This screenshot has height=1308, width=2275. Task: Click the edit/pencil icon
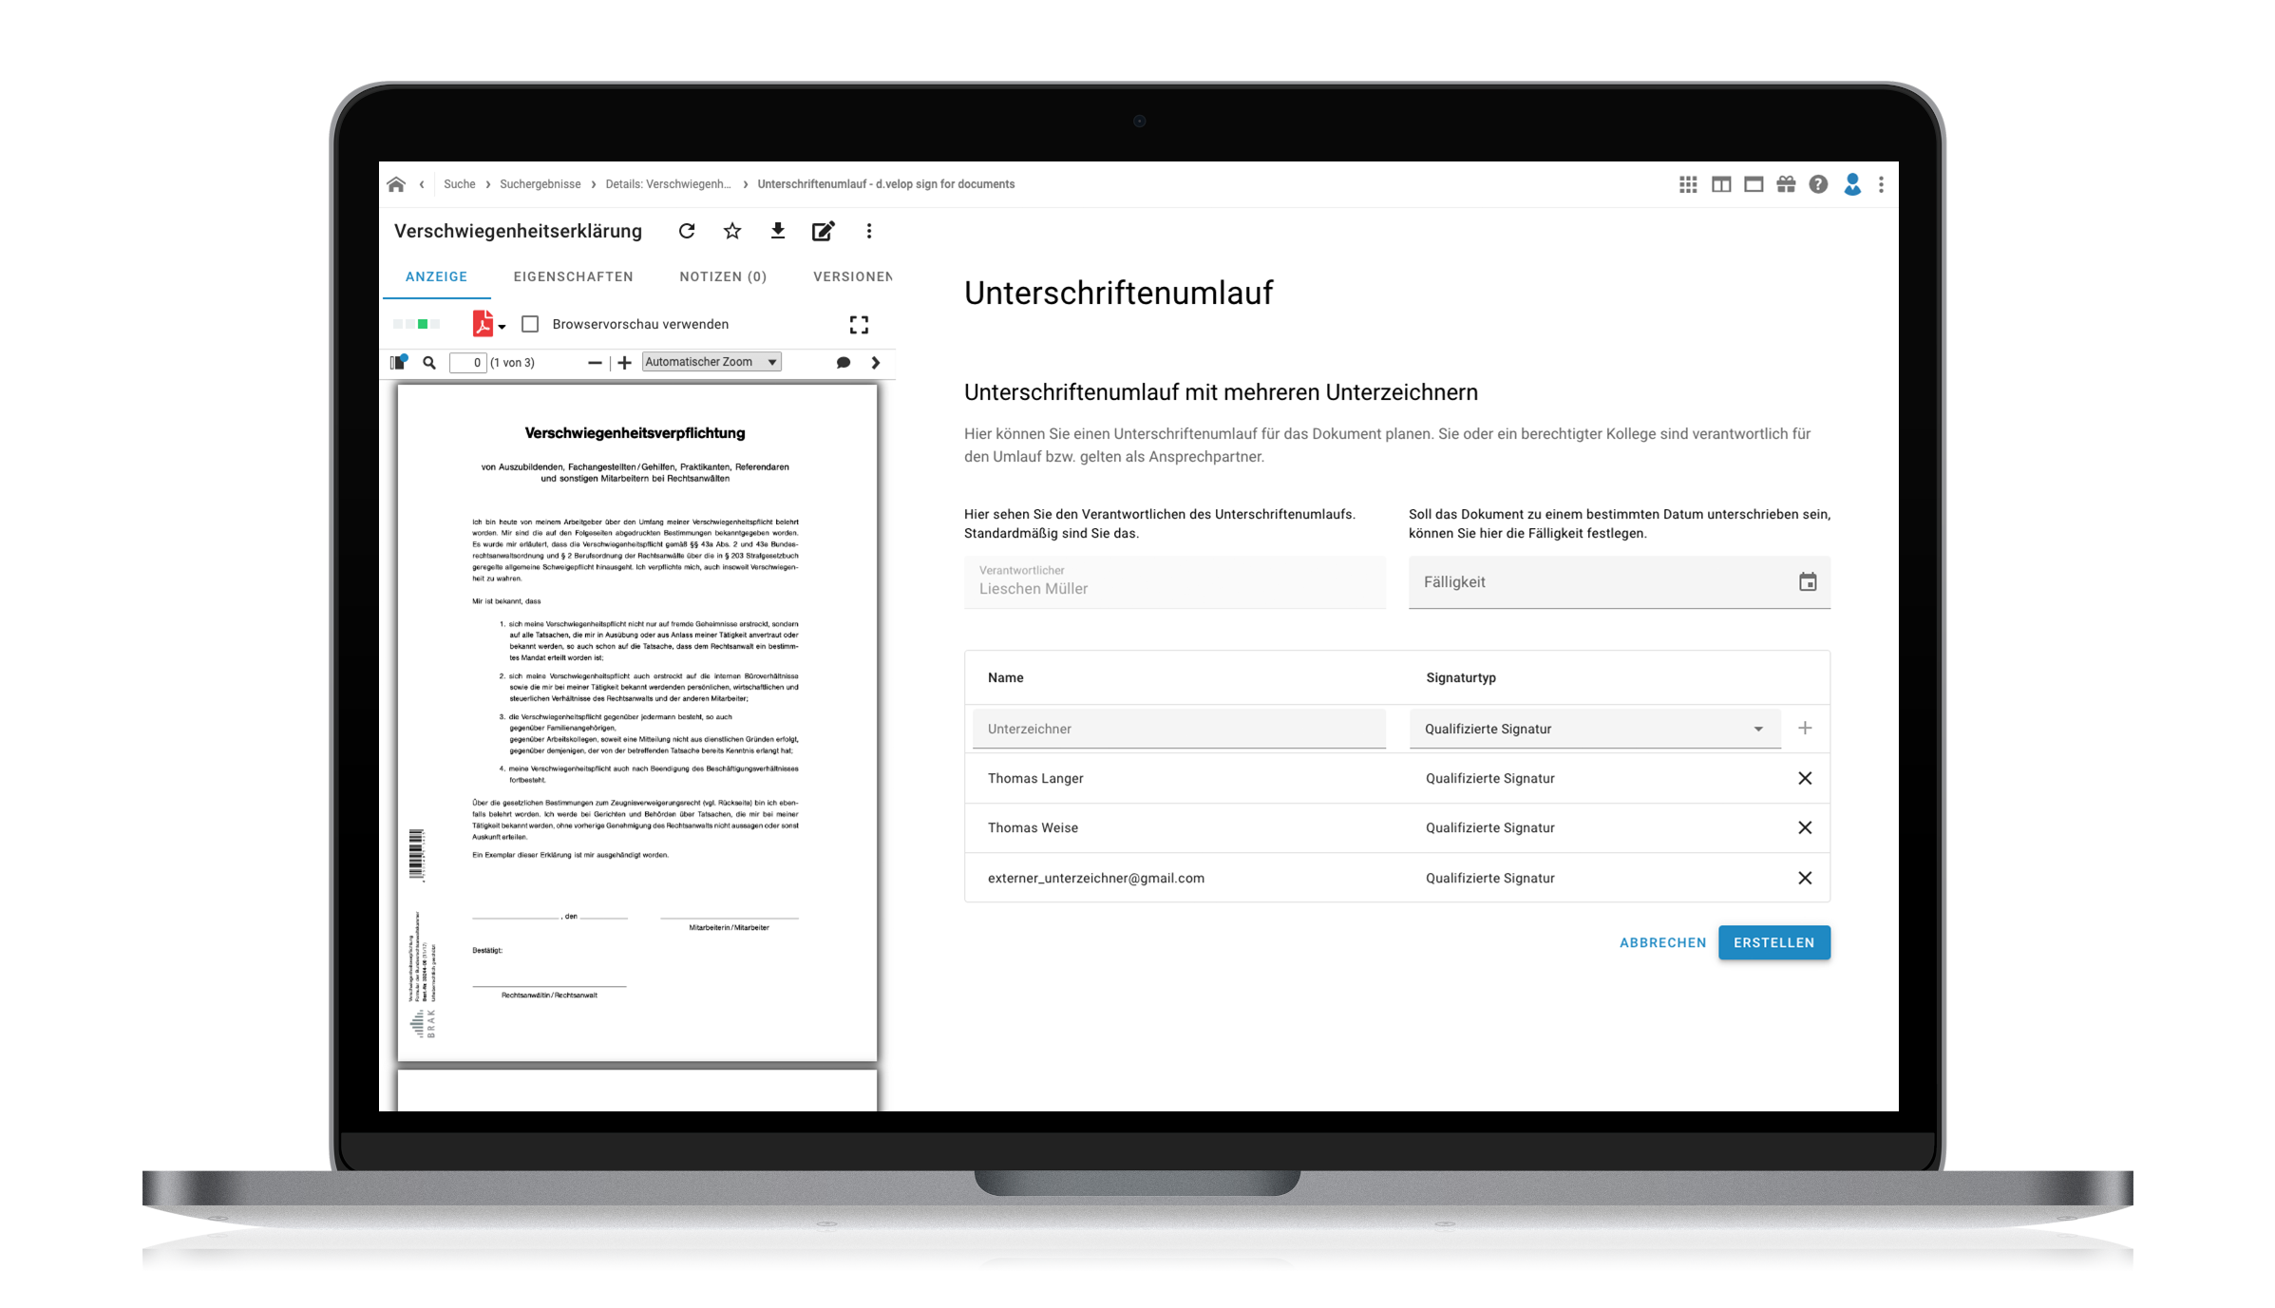coord(824,231)
